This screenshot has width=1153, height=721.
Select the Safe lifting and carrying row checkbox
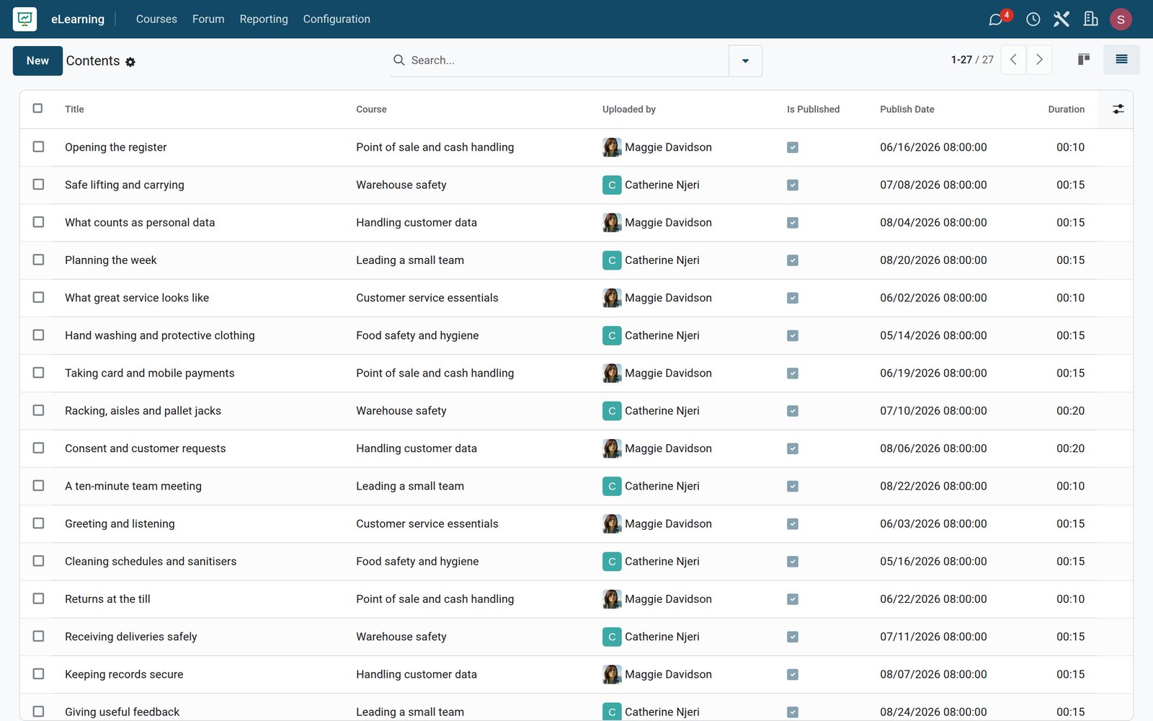tap(38, 184)
